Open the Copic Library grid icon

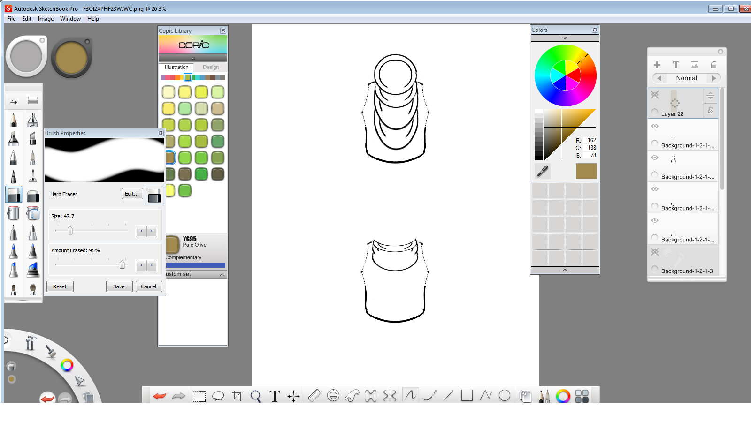[x=582, y=396]
